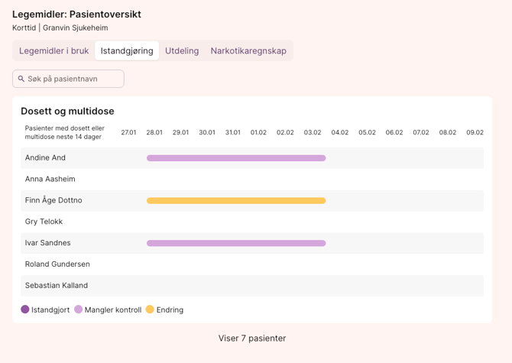Open patient Roland Gundersen
This screenshot has height=363, width=512.
[57, 264]
